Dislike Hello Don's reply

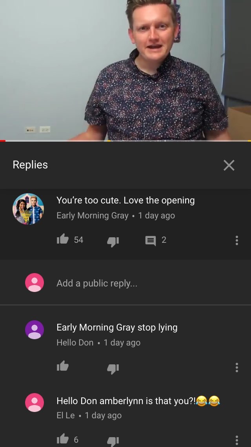[113, 368]
